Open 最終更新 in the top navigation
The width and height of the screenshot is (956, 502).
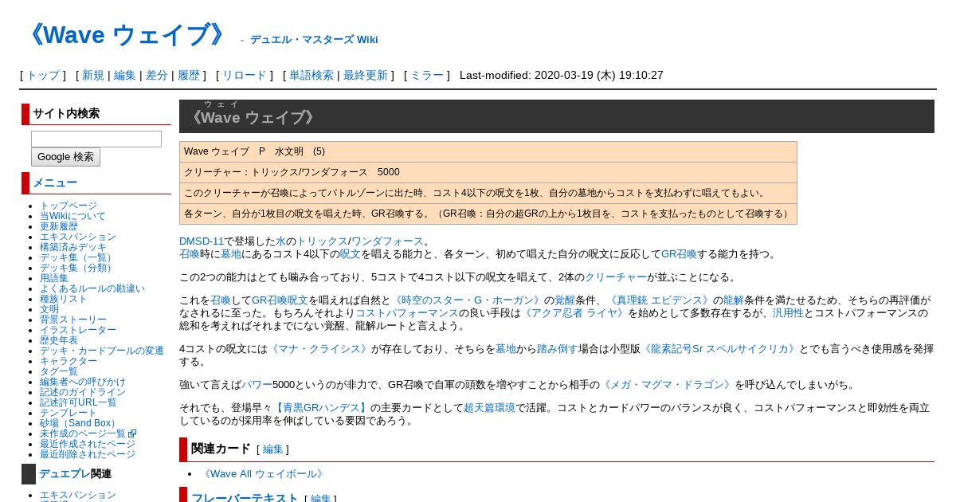[x=366, y=75]
